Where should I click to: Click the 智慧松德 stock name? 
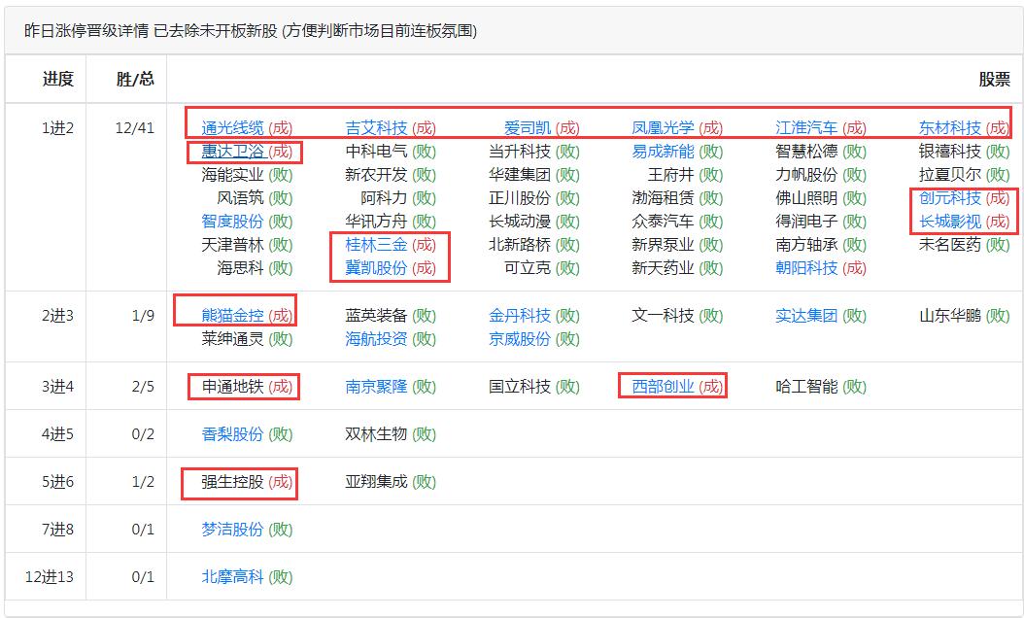pyautogui.click(x=806, y=152)
